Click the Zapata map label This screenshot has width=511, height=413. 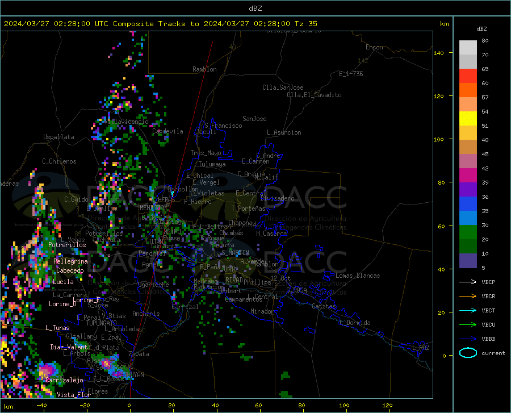coord(139,354)
